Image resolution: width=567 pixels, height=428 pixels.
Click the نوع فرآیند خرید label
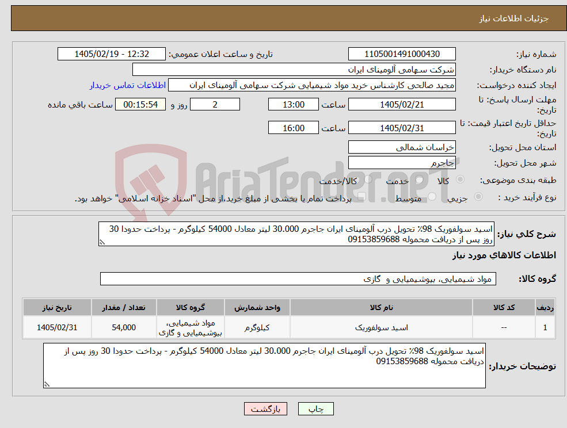[527, 197]
